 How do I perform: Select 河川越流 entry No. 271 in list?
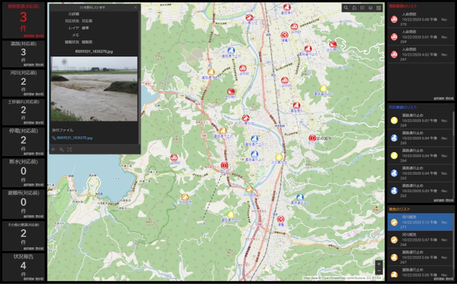click(420, 222)
